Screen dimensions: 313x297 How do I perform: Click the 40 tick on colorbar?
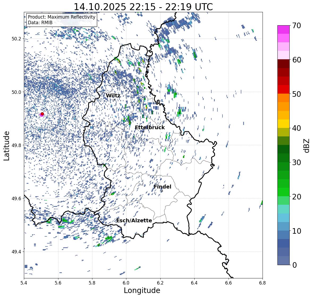297,128
